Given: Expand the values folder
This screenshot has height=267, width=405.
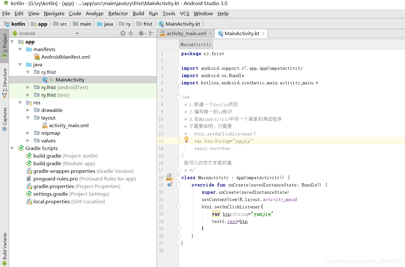Looking at the screenshot, I should coord(28,141).
